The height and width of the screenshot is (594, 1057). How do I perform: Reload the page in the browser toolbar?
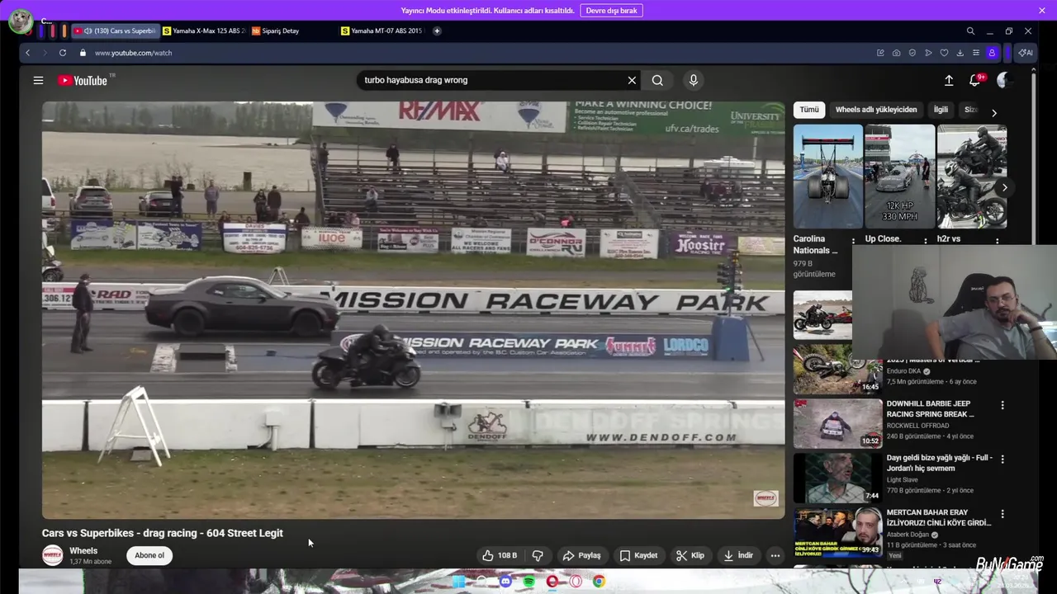tap(62, 53)
